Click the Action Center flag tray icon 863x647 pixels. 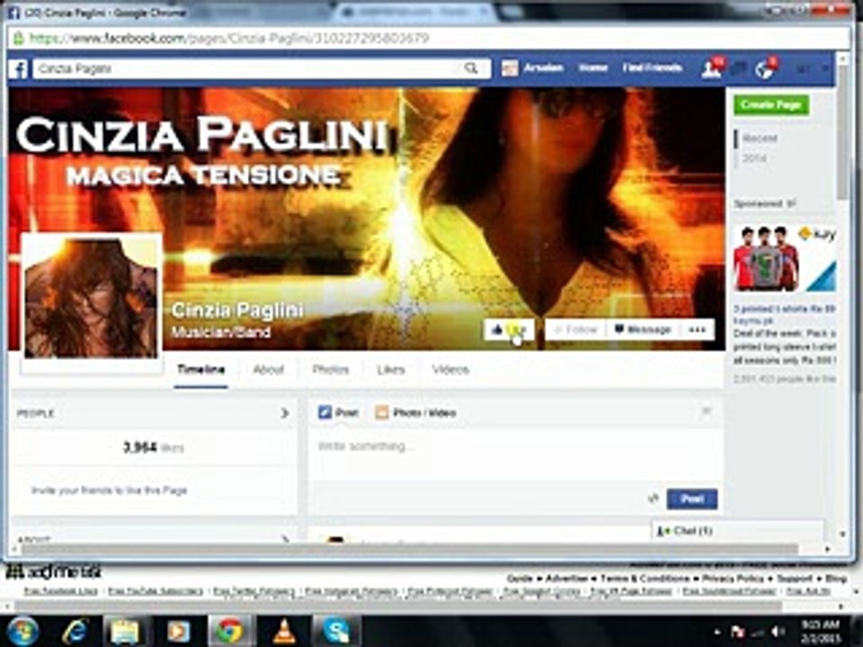[x=738, y=631]
